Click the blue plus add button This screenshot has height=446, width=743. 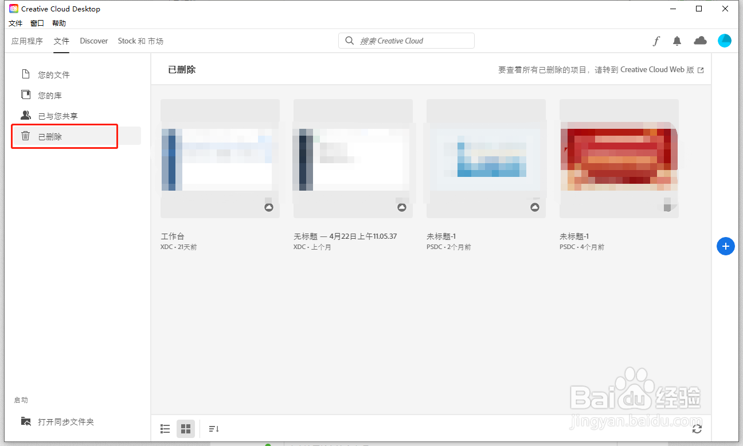[726, 246]
